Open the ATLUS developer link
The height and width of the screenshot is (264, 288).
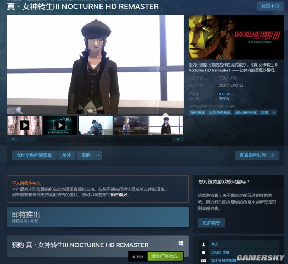(x=224, y=94)
